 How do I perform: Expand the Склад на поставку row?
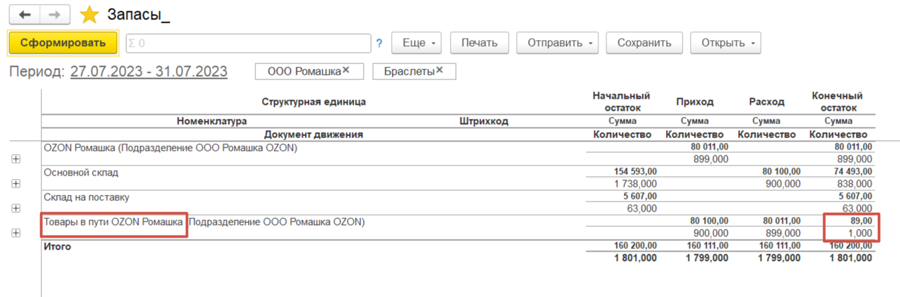(16, 208)
